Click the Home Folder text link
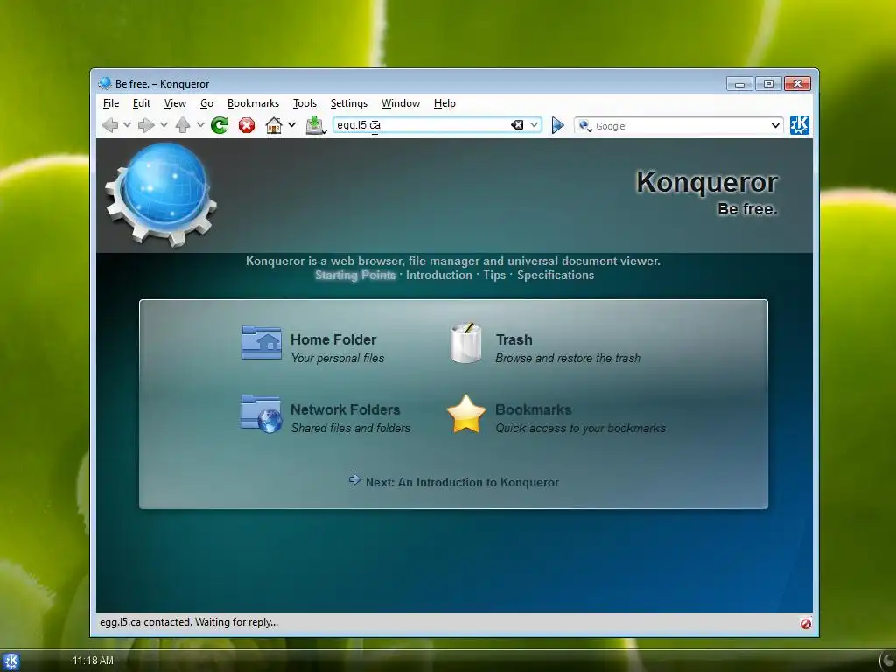Image resolution: width=896 pixels, height=672 pixels. (333, 339)
